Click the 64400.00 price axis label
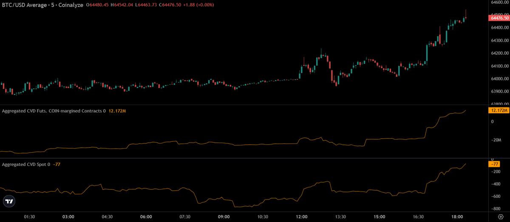Image resolution: width=510 pixels, height=222 pixels. 500,28
